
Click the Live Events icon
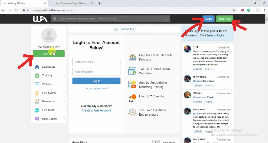pos(37,93)
